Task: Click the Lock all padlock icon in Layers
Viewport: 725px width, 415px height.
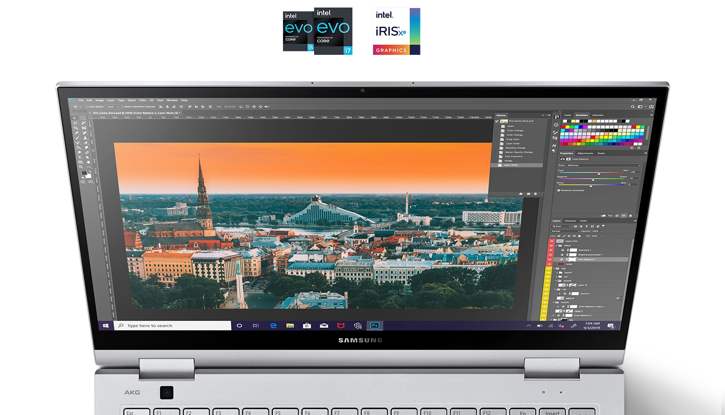Action: (x=579, y=236)
